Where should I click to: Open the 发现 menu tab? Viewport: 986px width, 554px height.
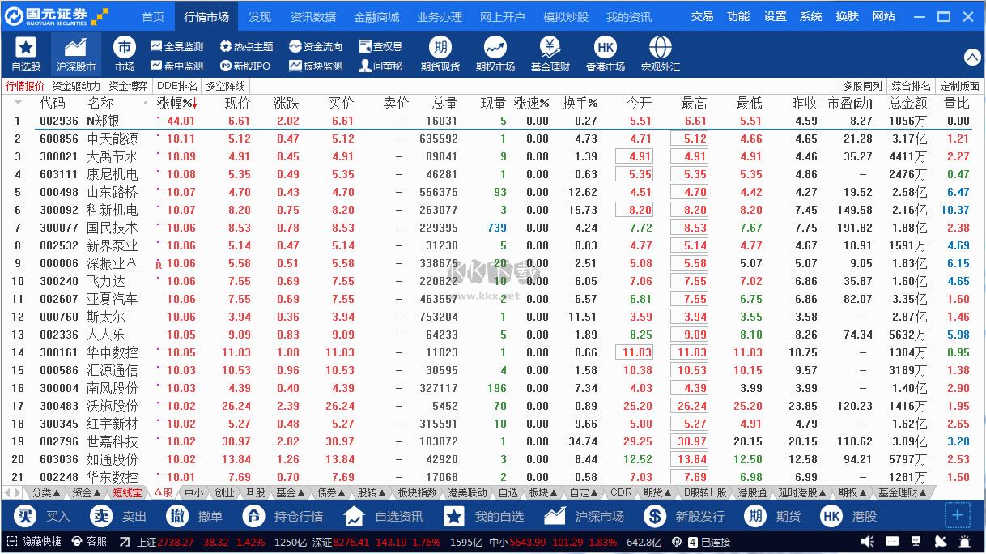pos(260,16)
